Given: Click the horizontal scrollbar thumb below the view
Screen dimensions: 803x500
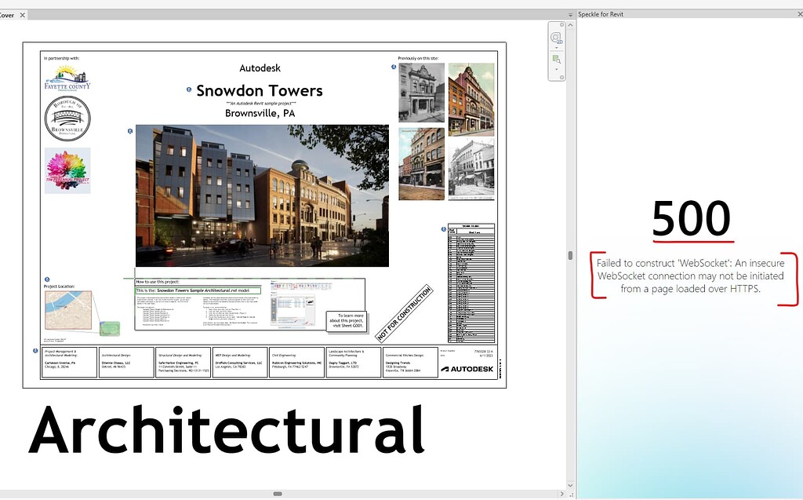Looking at the screenshot, I should [277, 494].
